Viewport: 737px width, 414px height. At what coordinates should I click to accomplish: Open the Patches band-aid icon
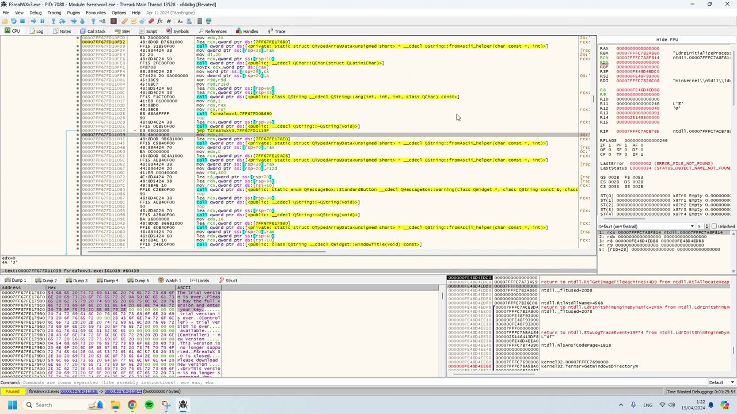[124, 21]
